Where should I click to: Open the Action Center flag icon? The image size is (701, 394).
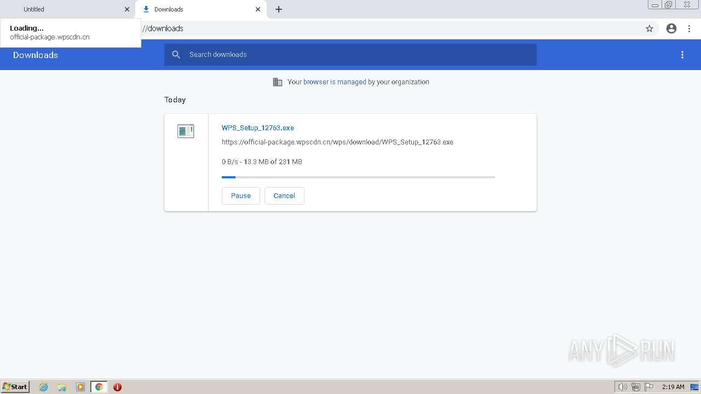649,387
